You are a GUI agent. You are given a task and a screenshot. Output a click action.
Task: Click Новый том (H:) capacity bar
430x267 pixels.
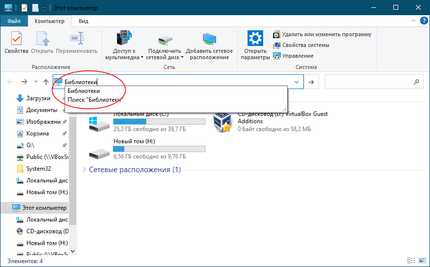pyautogui.click(x=159, y=149)
